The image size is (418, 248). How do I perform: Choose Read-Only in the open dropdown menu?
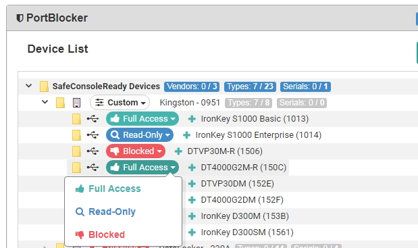[x=105, y=212]
